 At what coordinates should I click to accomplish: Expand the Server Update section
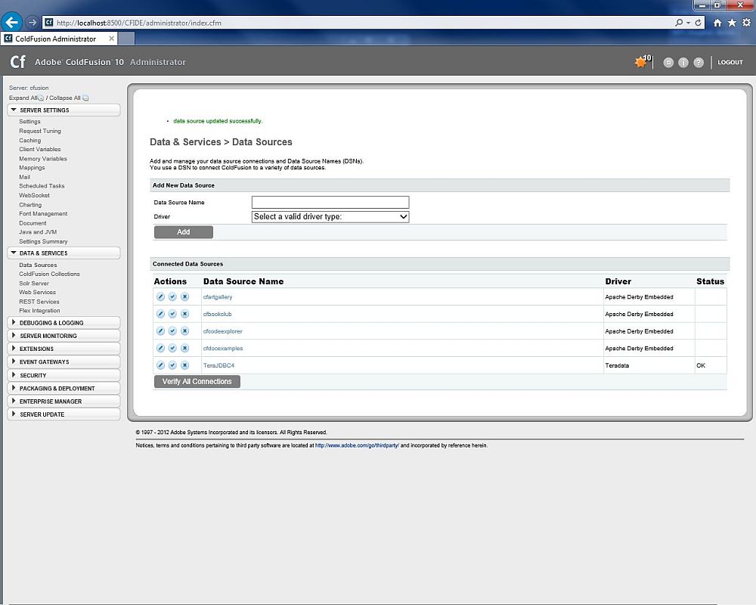(64, 414)
